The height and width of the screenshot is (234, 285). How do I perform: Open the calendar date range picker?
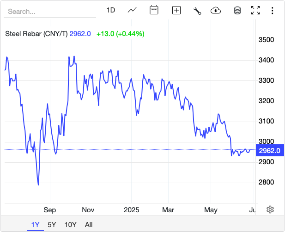154,10
